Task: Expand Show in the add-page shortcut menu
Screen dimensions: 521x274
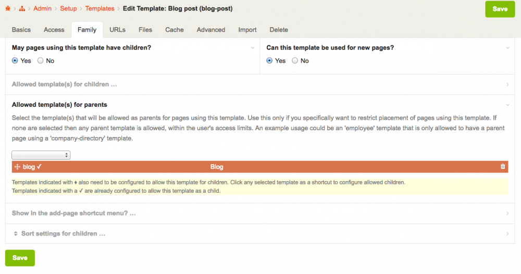Action: click(73, 214)
